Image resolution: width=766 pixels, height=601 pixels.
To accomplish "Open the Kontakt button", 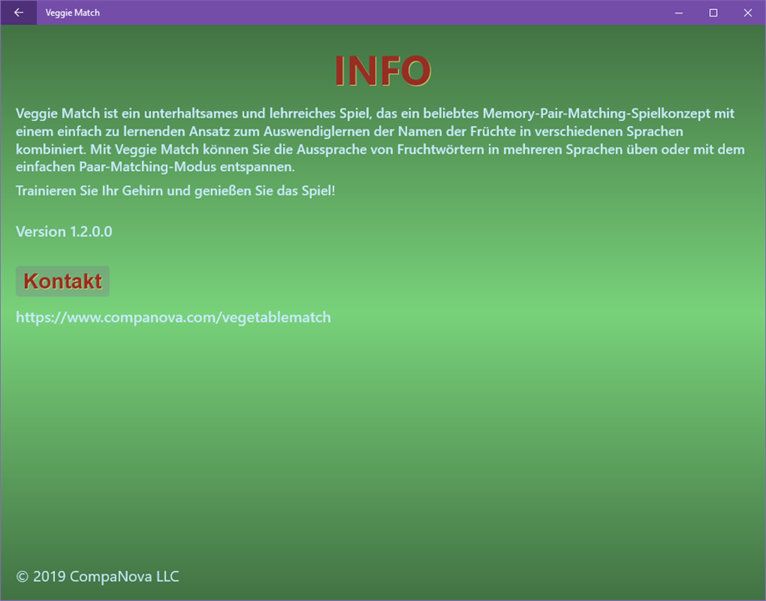I will pos(63,281).
